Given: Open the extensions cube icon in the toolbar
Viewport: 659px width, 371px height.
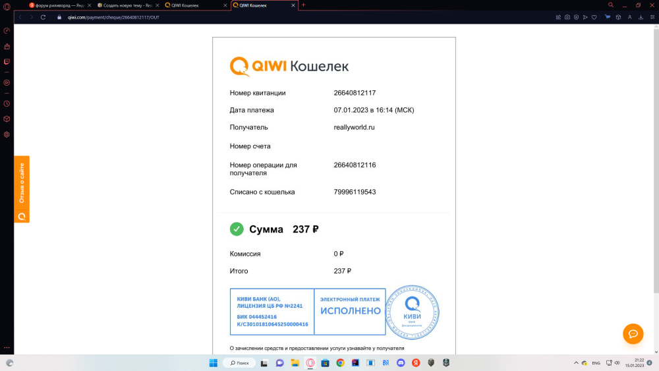Looking at the screenshot, I should tap(618, 17).
